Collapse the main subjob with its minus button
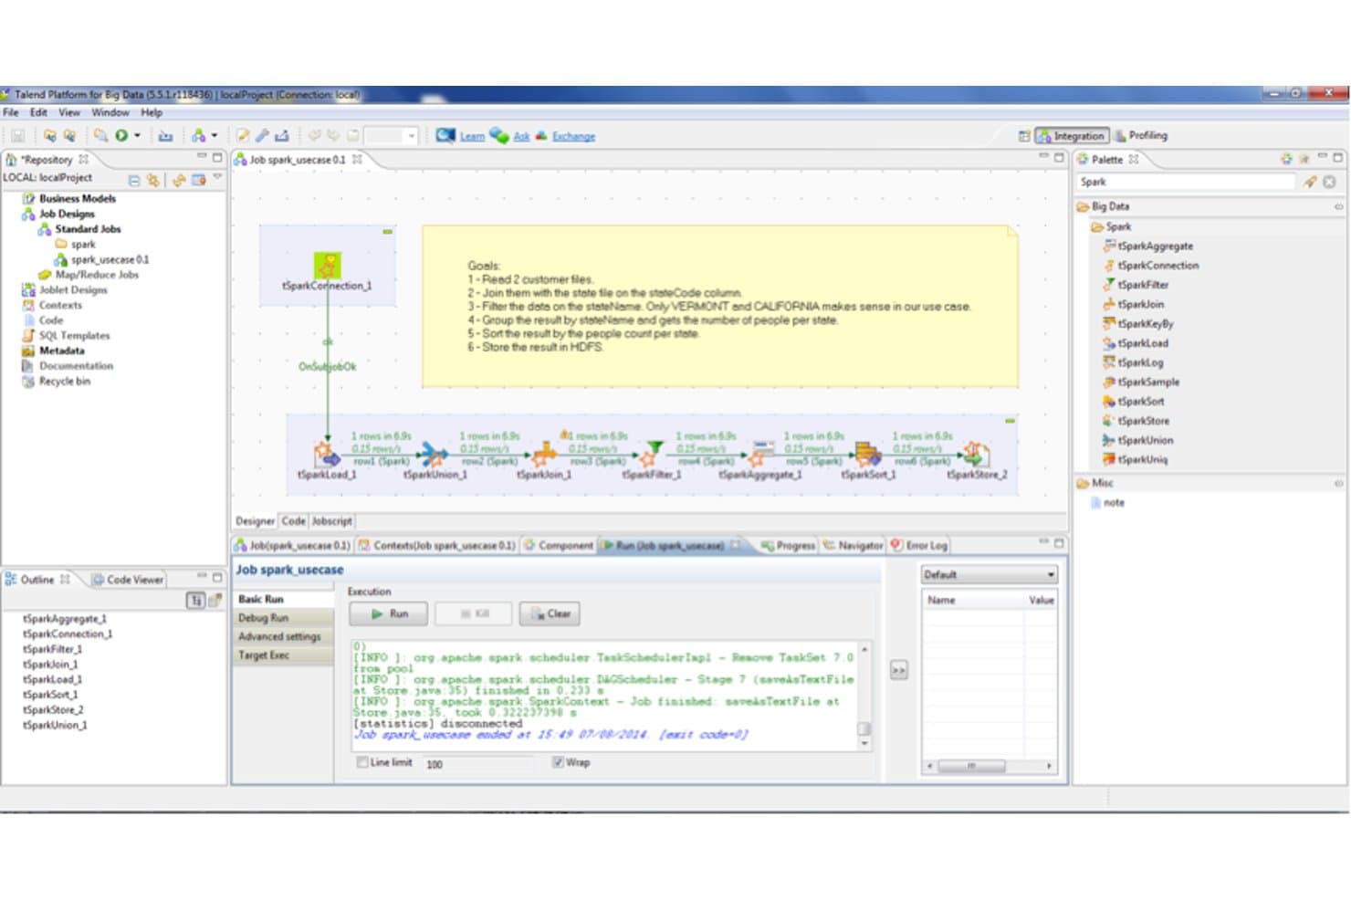Image resolution: width=1351 pixels, height=901 pixels. (x=1010, y=421)
